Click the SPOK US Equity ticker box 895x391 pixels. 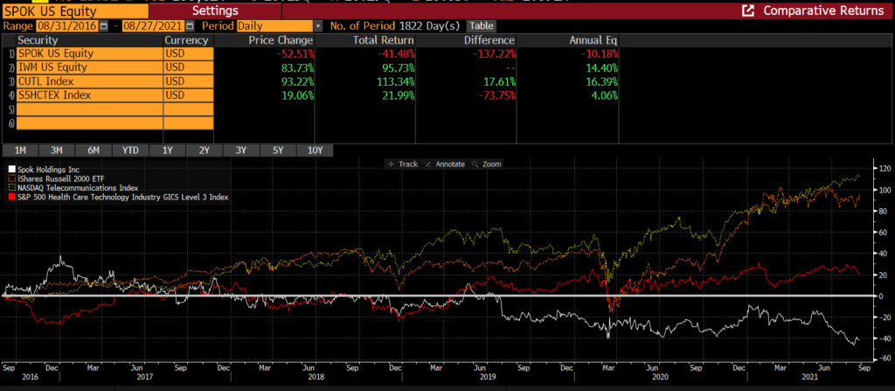pos(74,10)
